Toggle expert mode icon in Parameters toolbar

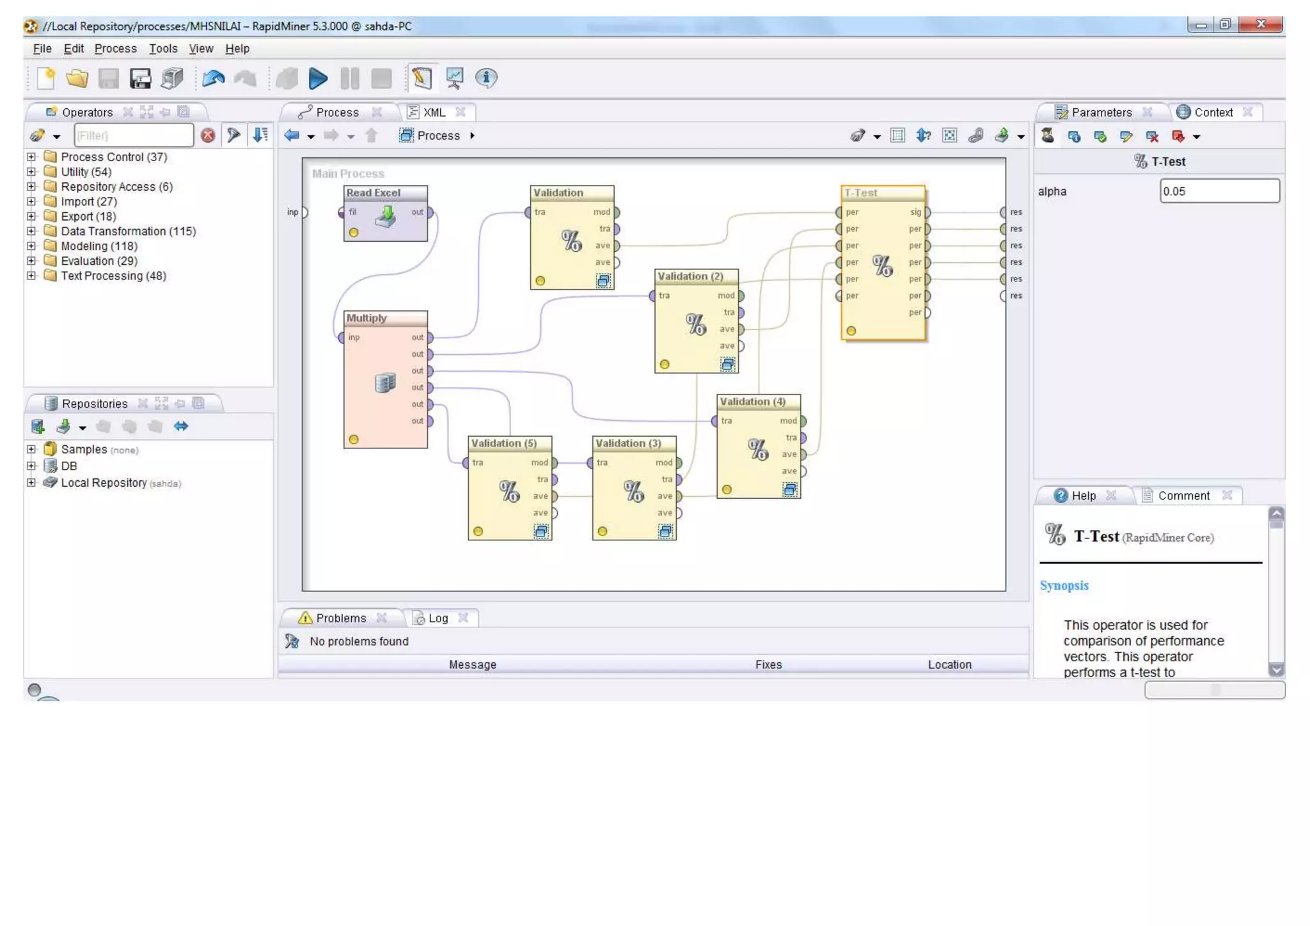(x=1048, y=136)
